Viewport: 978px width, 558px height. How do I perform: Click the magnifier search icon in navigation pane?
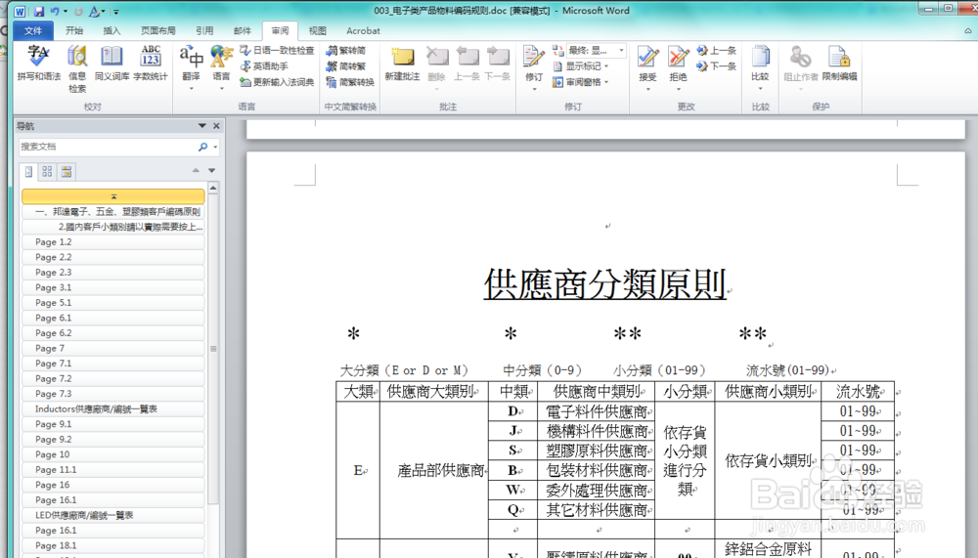(x=202, y=147)
